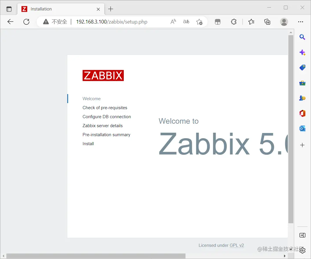311x259 pixels.
Task: Select Zabbix server details step
Action: click(103, 126)
